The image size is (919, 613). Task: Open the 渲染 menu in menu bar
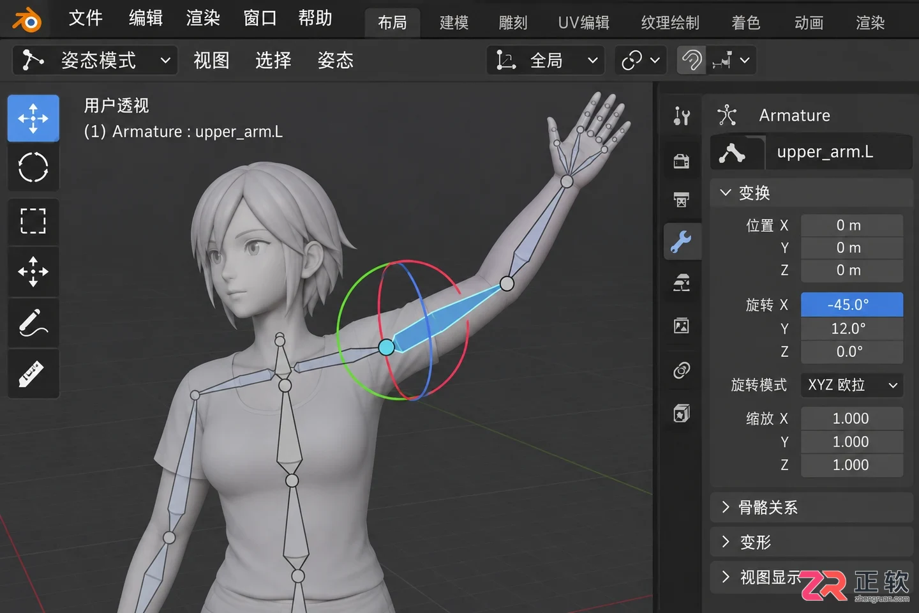203,18
